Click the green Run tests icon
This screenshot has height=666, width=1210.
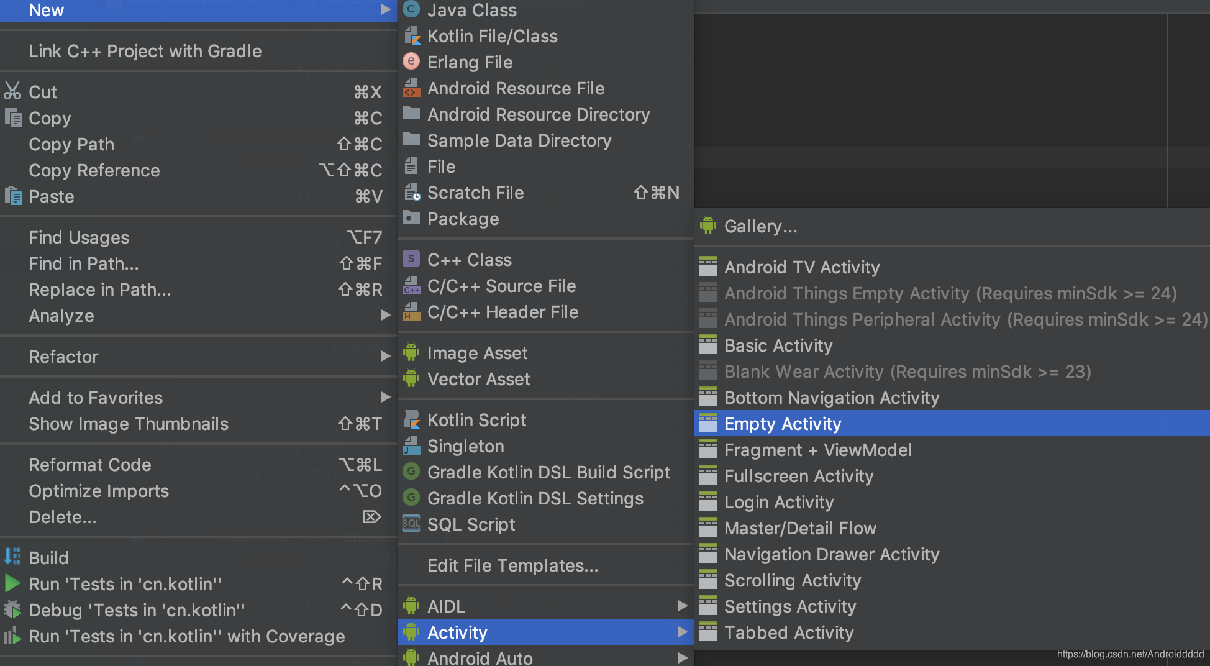click(12, 583)
